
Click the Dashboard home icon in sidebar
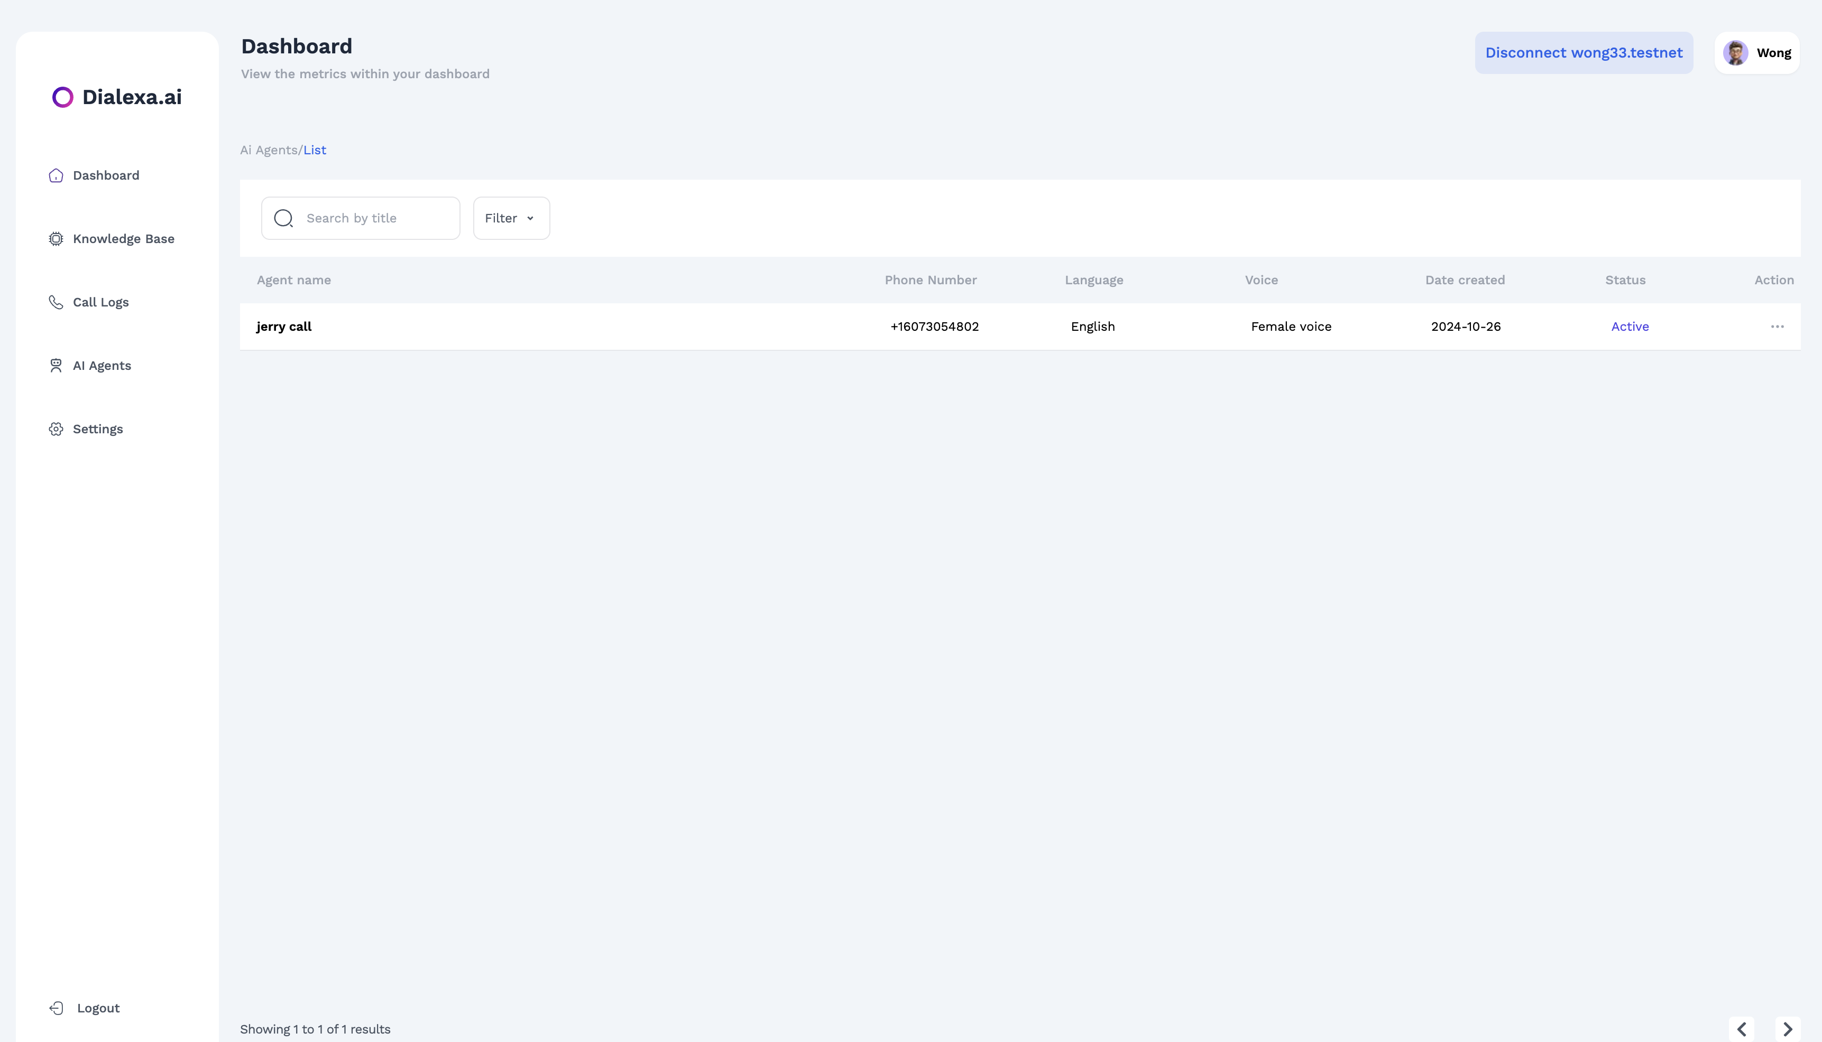click(56, 175)
